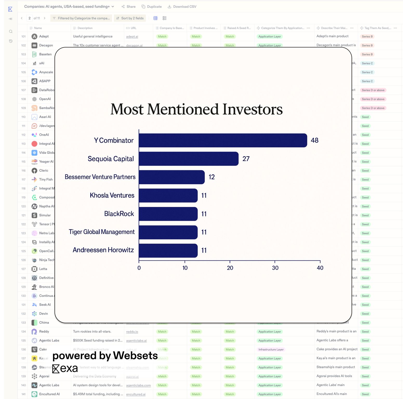
Task: Download CSV of the results
Action: pos(182,6)
